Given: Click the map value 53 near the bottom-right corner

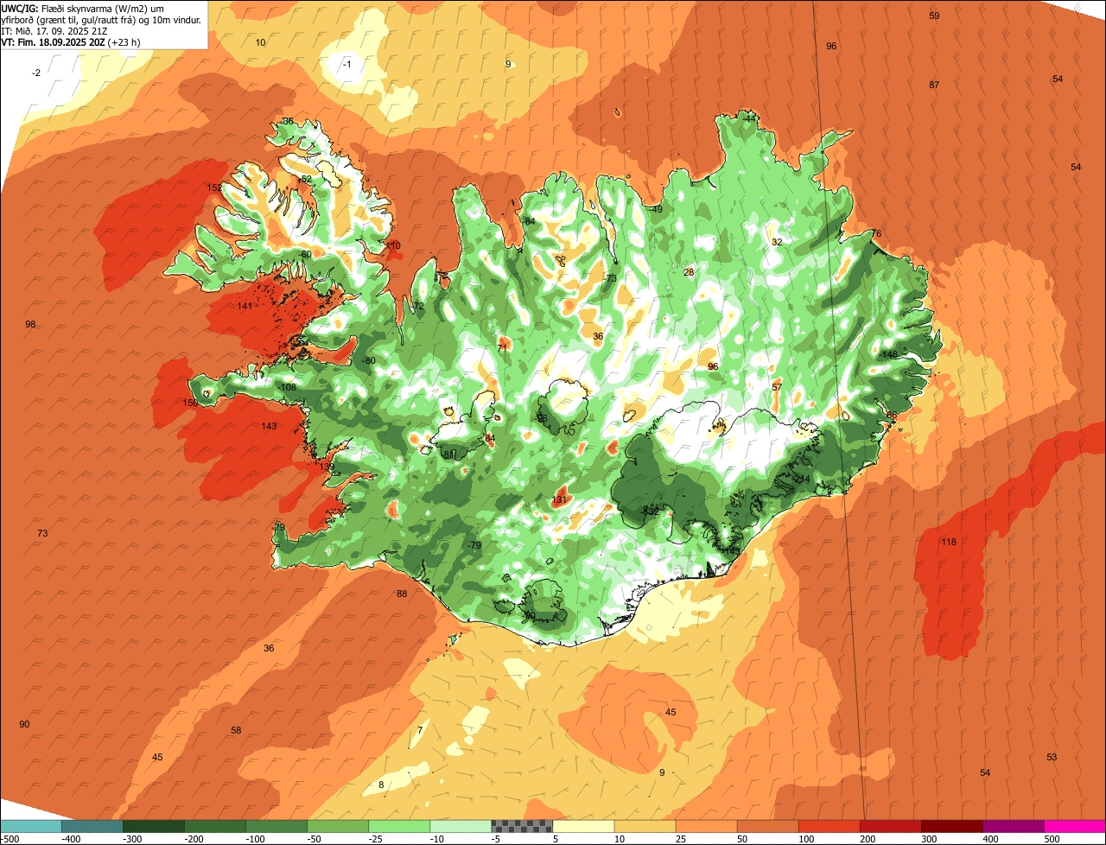Looking at the screenshot, I should (1052, 757).
